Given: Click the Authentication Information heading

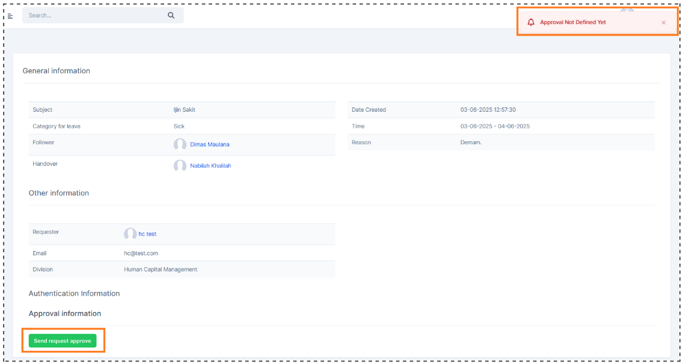Looking at the screenshot, I should coord(74,294).
